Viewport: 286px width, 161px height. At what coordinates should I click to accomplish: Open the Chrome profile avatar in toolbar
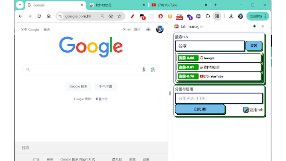pos(241,16)
